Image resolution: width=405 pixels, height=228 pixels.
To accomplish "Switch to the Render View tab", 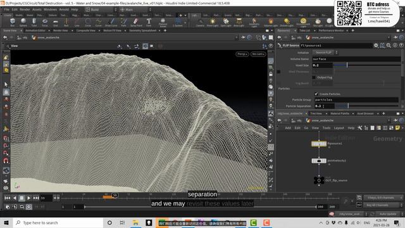I will 61,31.
